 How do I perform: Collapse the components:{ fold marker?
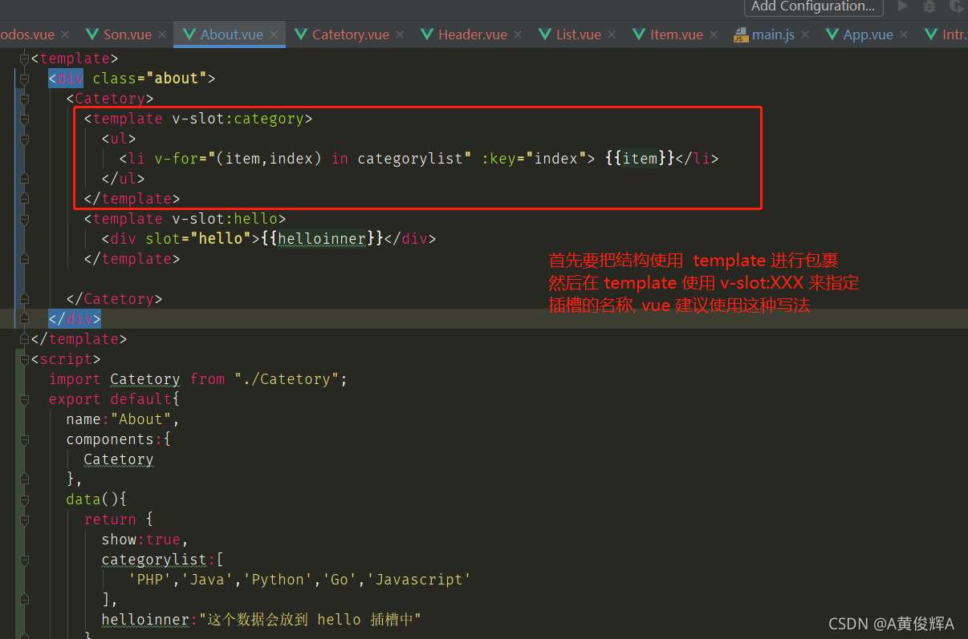(24, 439)
